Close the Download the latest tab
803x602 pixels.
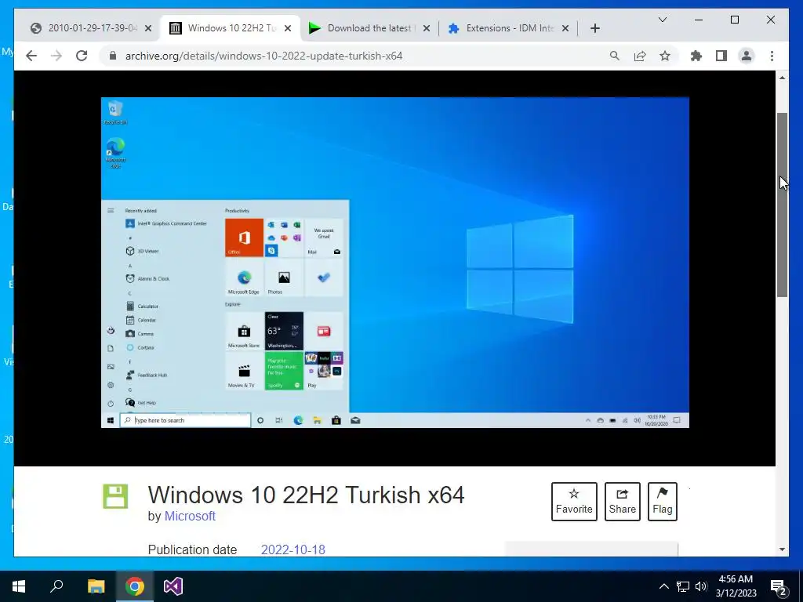(x=426, y=28)
